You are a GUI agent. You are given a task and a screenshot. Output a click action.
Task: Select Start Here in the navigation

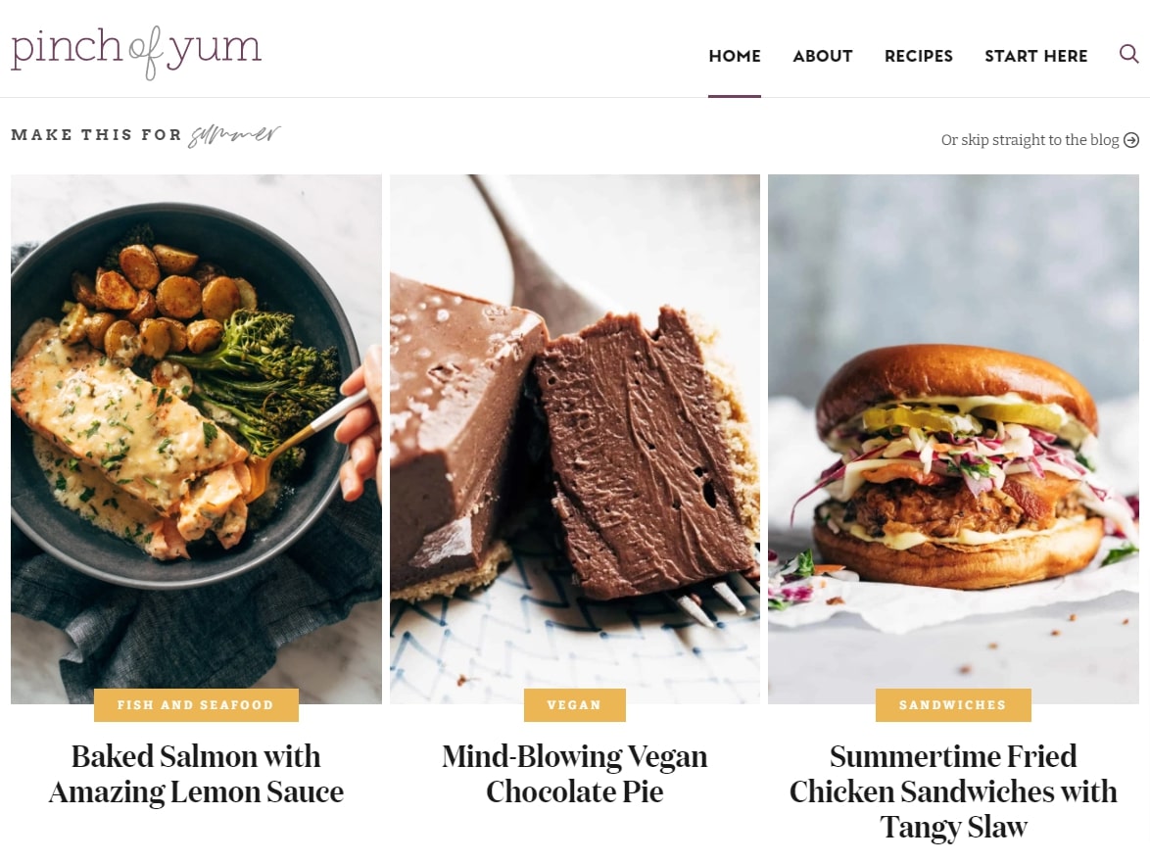click(1035, 56)
